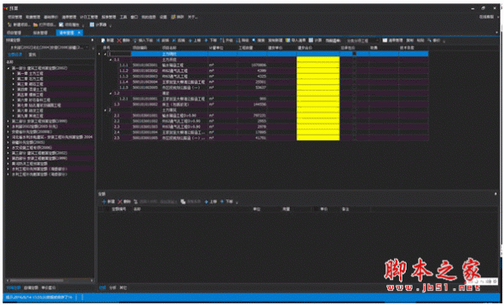Click the 粘贴 toolbar button
The width and height of the screenshot is (504, 305).
[x=421, y=40]
